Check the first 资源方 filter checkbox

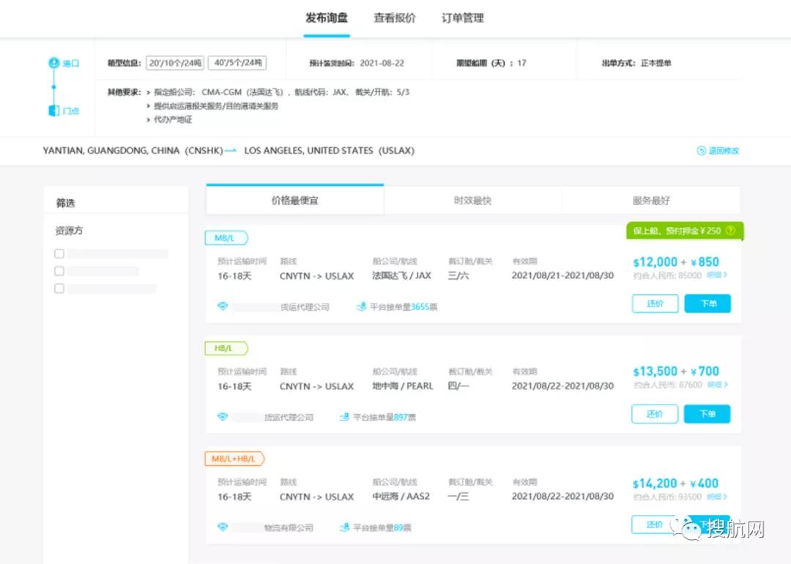(x=59, y=253)
